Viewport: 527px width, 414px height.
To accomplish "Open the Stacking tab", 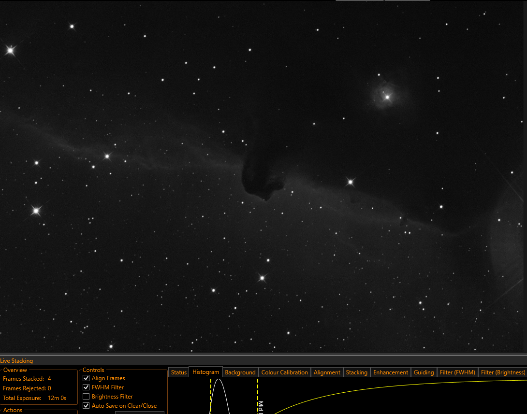I will (357, 372).
